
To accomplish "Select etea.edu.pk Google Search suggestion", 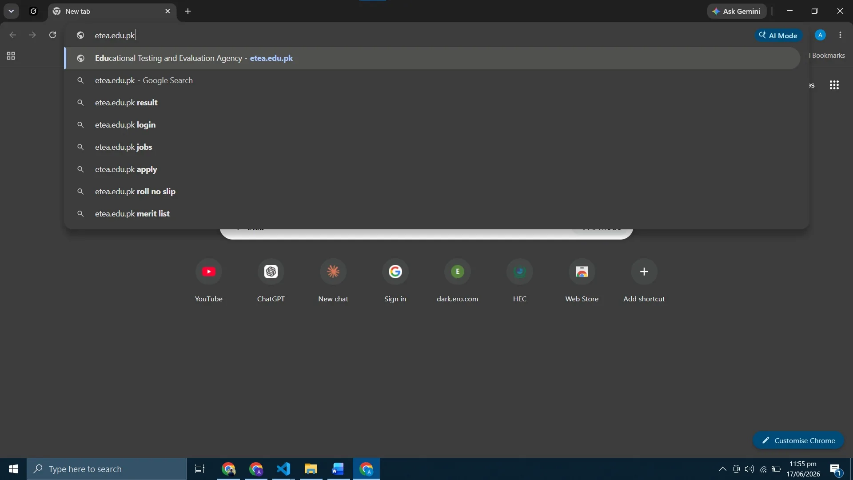I will tap(432, 80).
